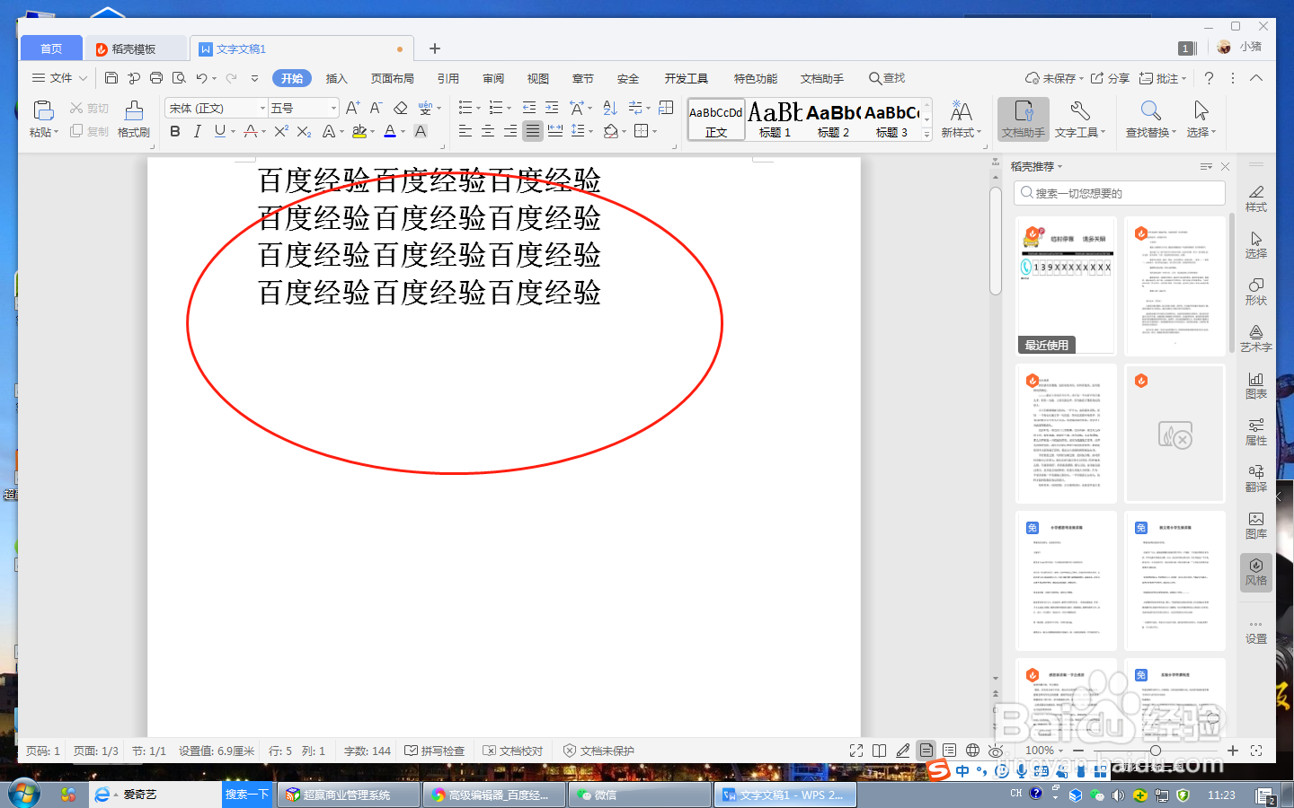The height and width of the screenshot is (808, 1294).
Task: Open Print Preview icon
Action: click(179, 78)
